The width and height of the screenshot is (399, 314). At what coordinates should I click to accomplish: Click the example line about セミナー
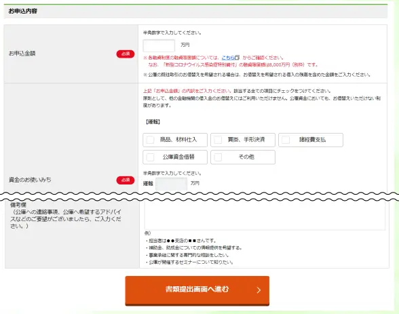coord(189,262)
